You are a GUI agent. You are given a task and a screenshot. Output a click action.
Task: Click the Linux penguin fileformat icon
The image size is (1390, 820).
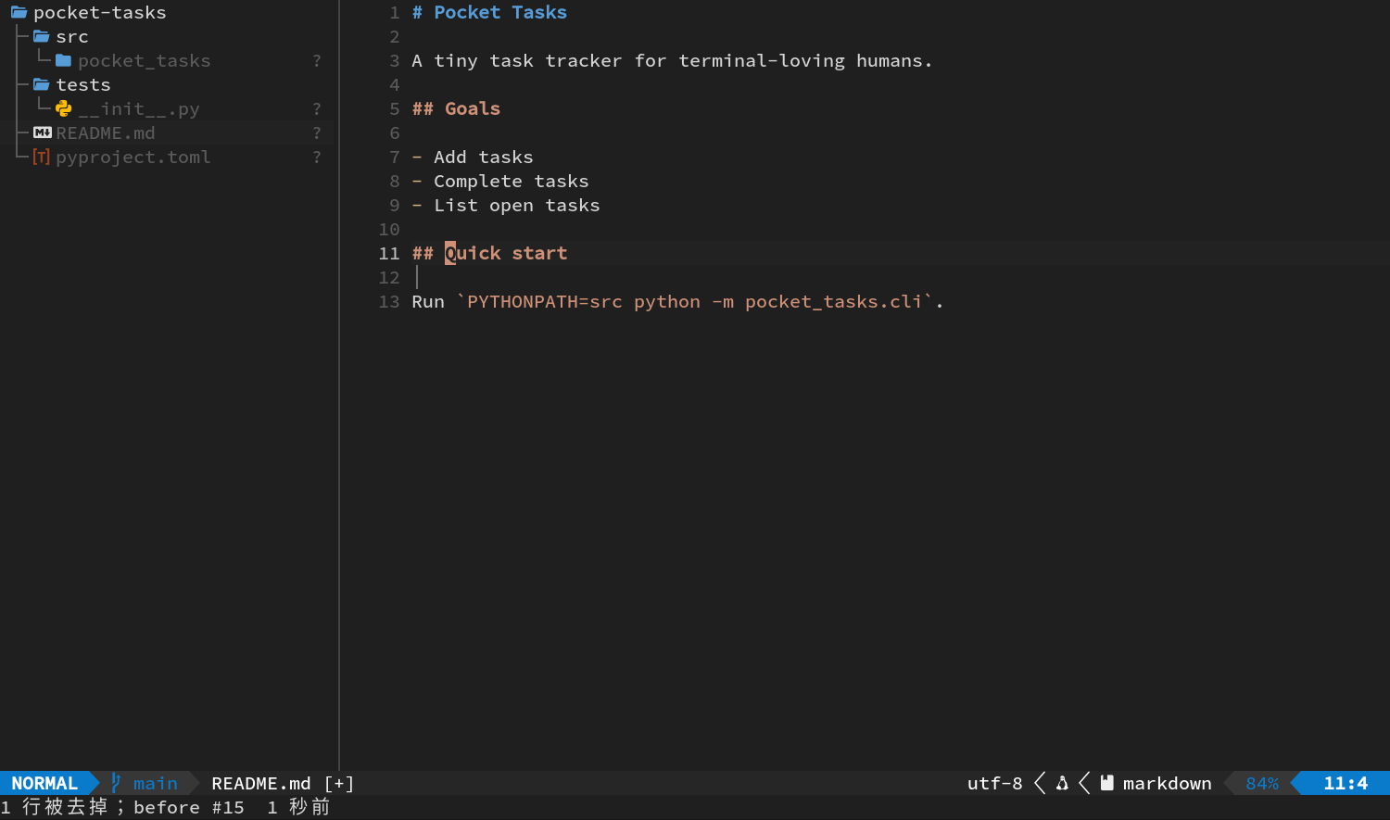coord(1062,784)
